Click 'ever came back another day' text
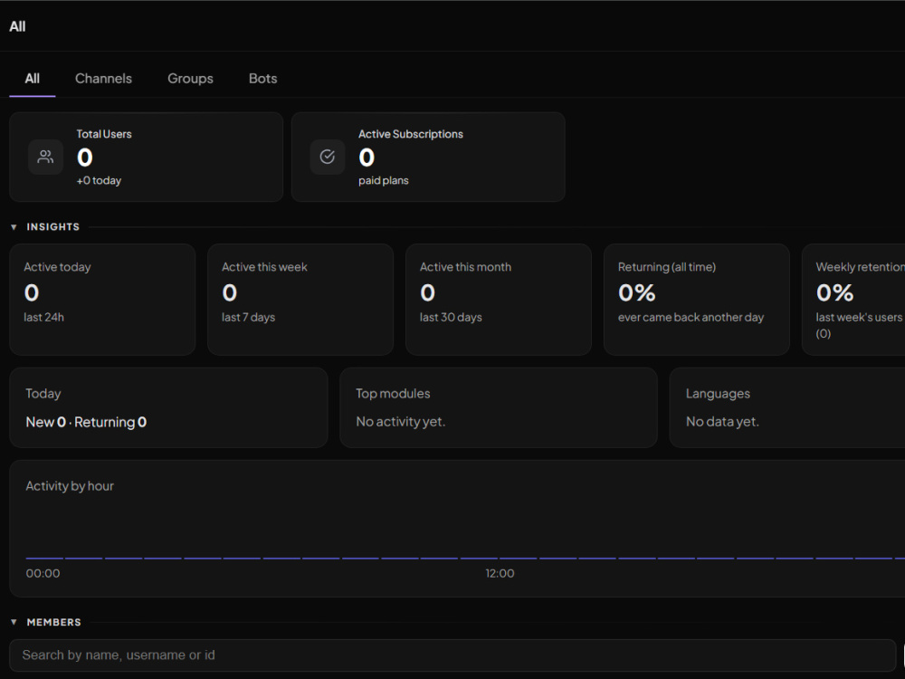The width and height of the screenshot is (905, 679). point(691,317)
